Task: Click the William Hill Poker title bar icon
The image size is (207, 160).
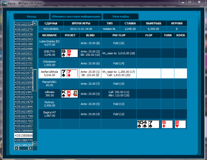Action: [4, 3]
